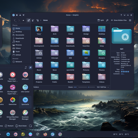Go forward in Dolphin navigation
The height and width of the screenshot is (138, 138).
(x=19, y=20)
